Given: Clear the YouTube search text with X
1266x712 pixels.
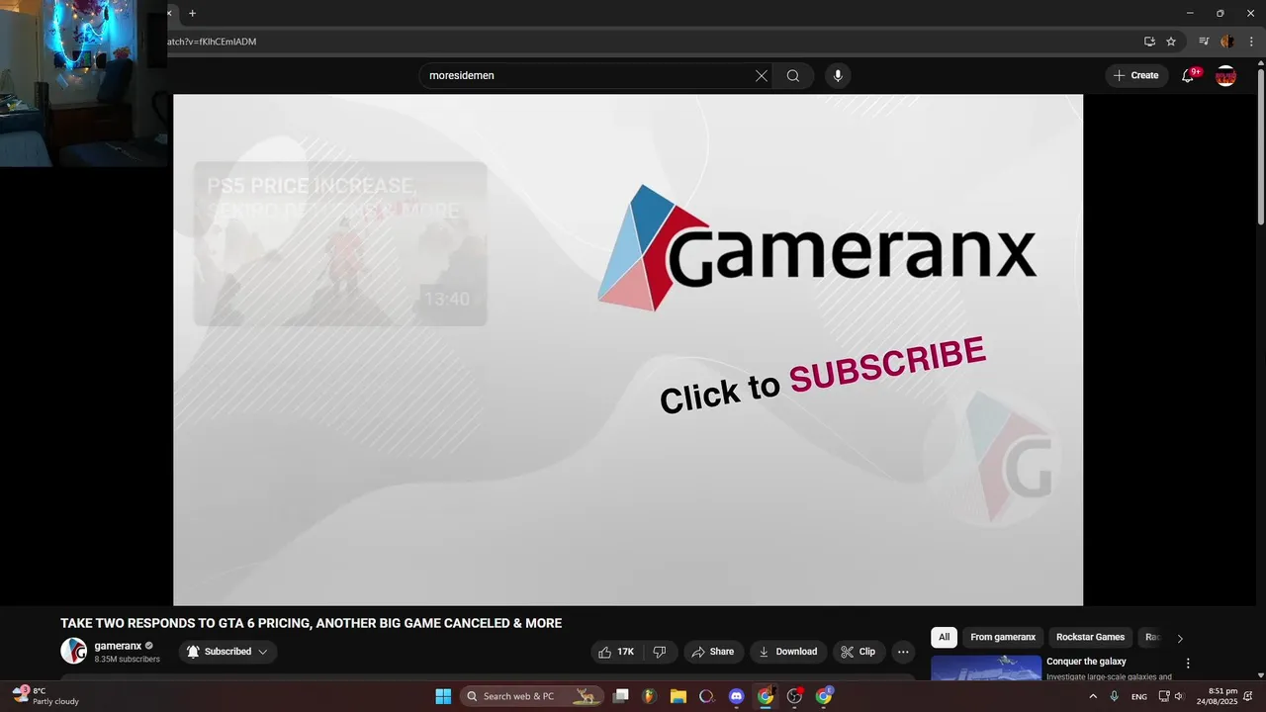Looking at the screenshot, I should (762, 76).
